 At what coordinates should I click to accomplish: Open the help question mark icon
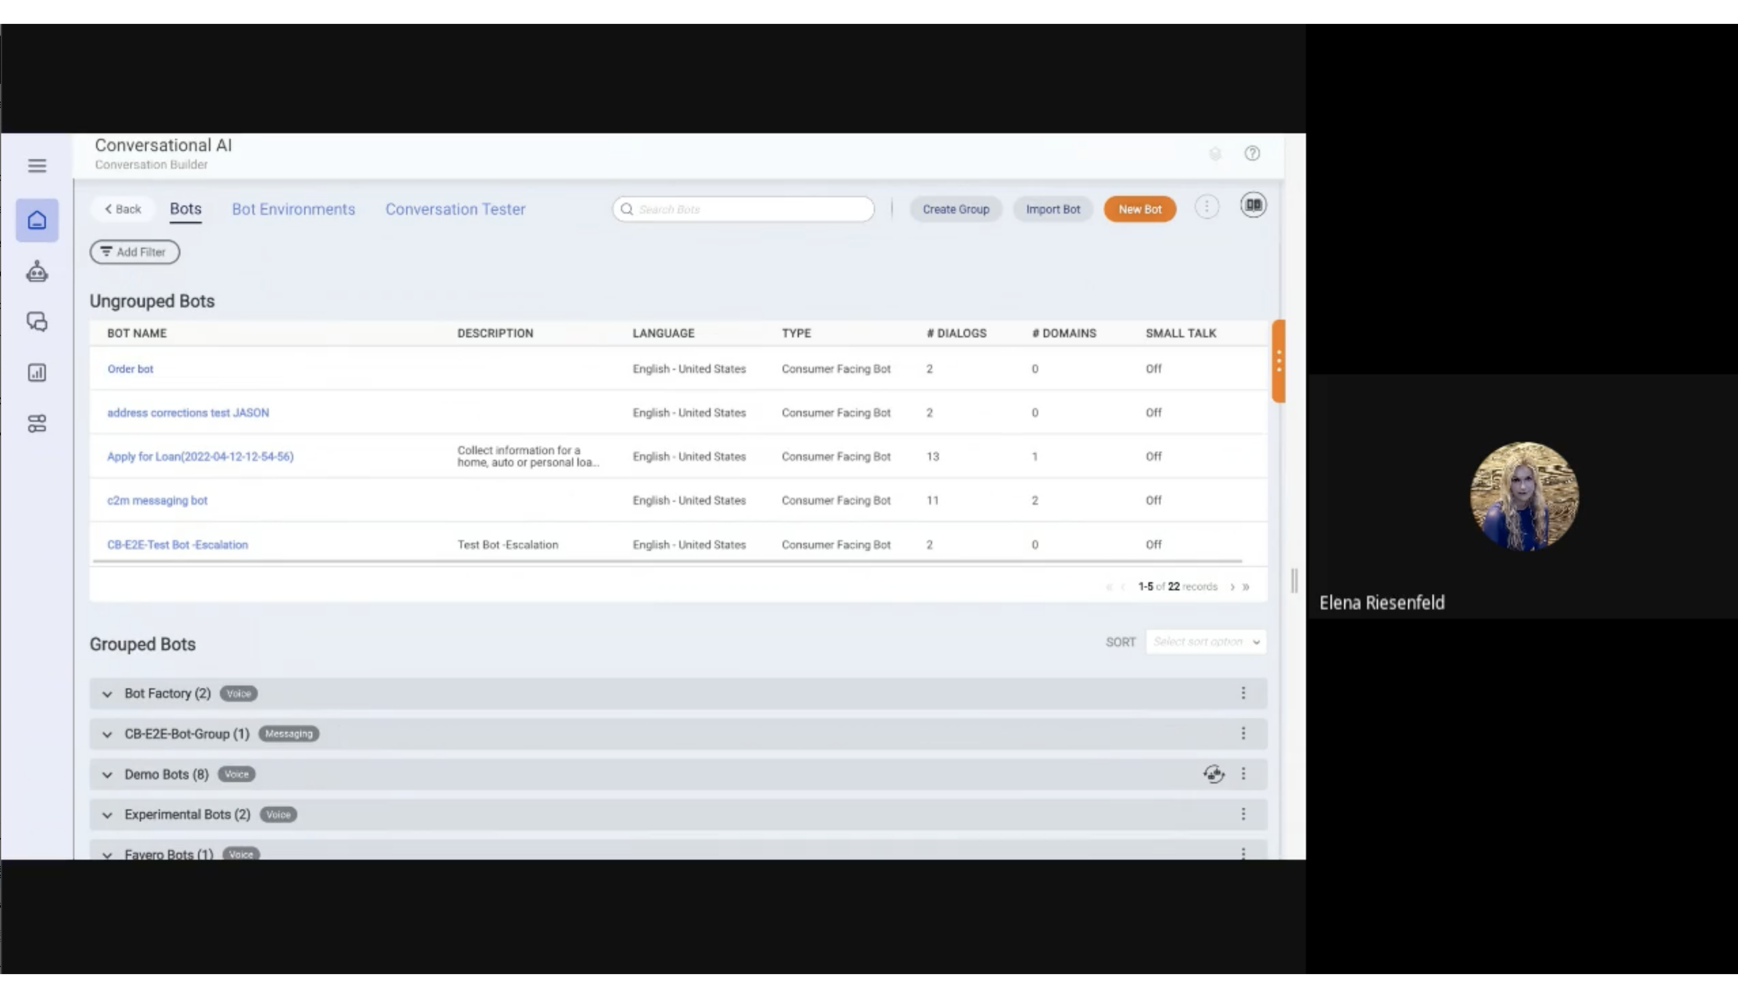click(1251, 154)
